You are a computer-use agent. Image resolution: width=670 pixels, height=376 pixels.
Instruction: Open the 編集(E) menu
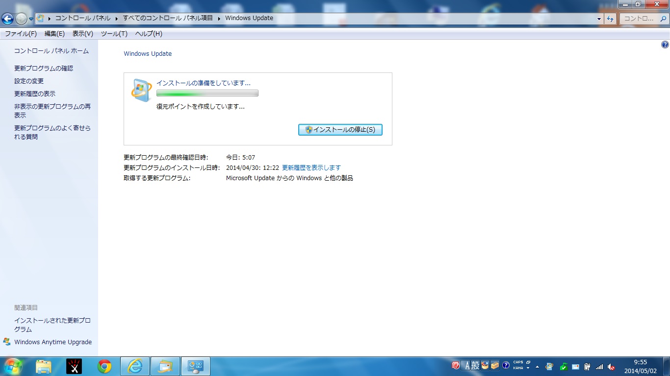tap(54, 34)
